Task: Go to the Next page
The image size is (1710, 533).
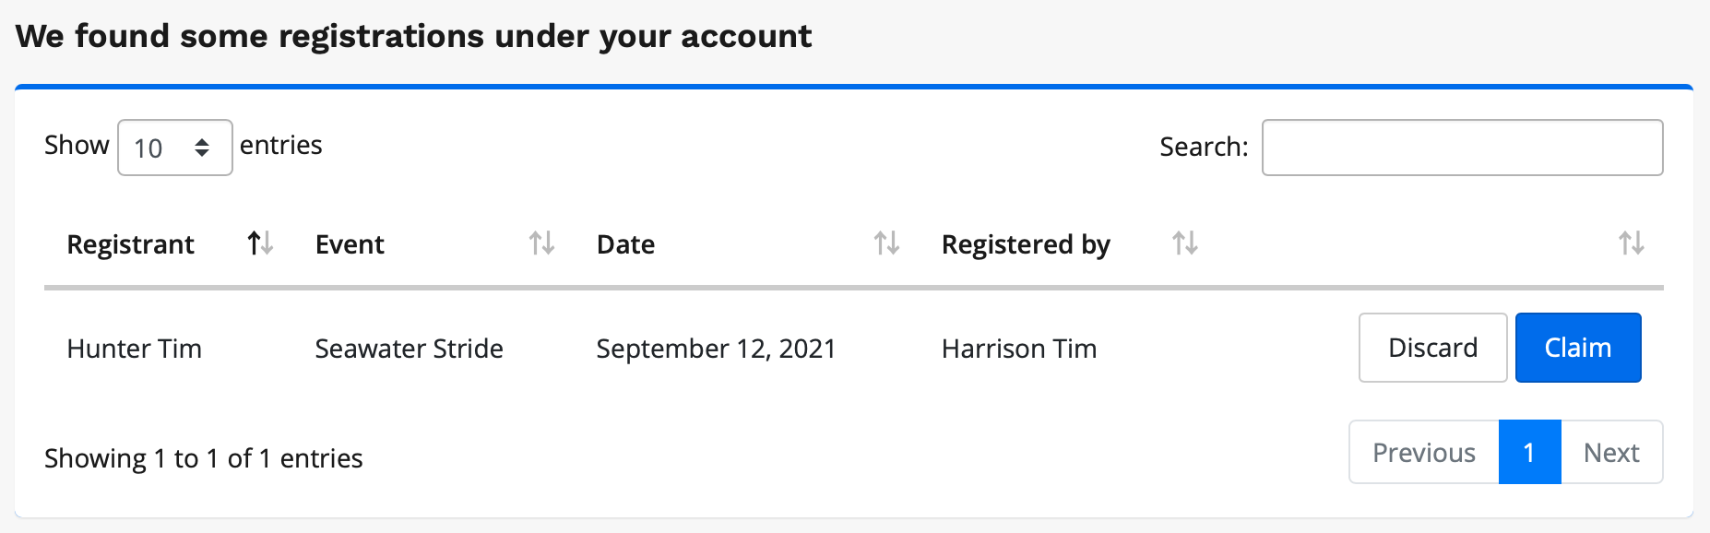Action: pyautogui.click(x=1611, y=453)
